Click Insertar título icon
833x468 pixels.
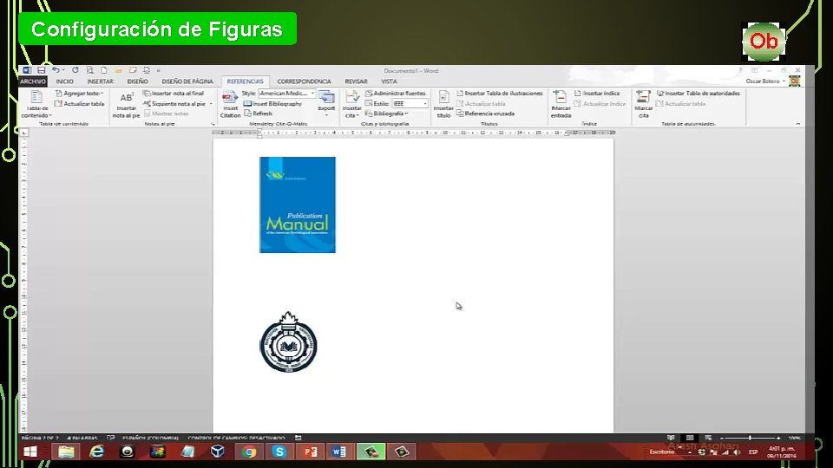[443, 104]
